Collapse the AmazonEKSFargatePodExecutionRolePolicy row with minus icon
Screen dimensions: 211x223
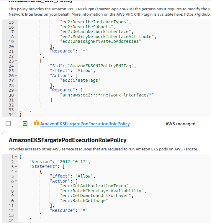pos(25,123)
